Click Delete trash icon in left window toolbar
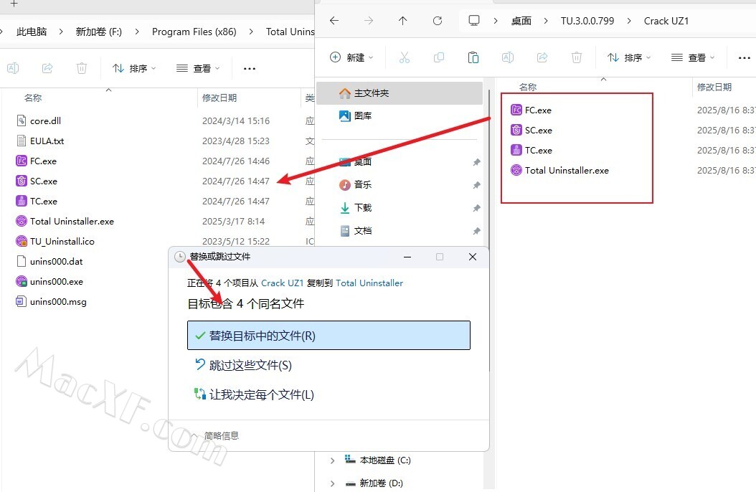 pos(82,68)
